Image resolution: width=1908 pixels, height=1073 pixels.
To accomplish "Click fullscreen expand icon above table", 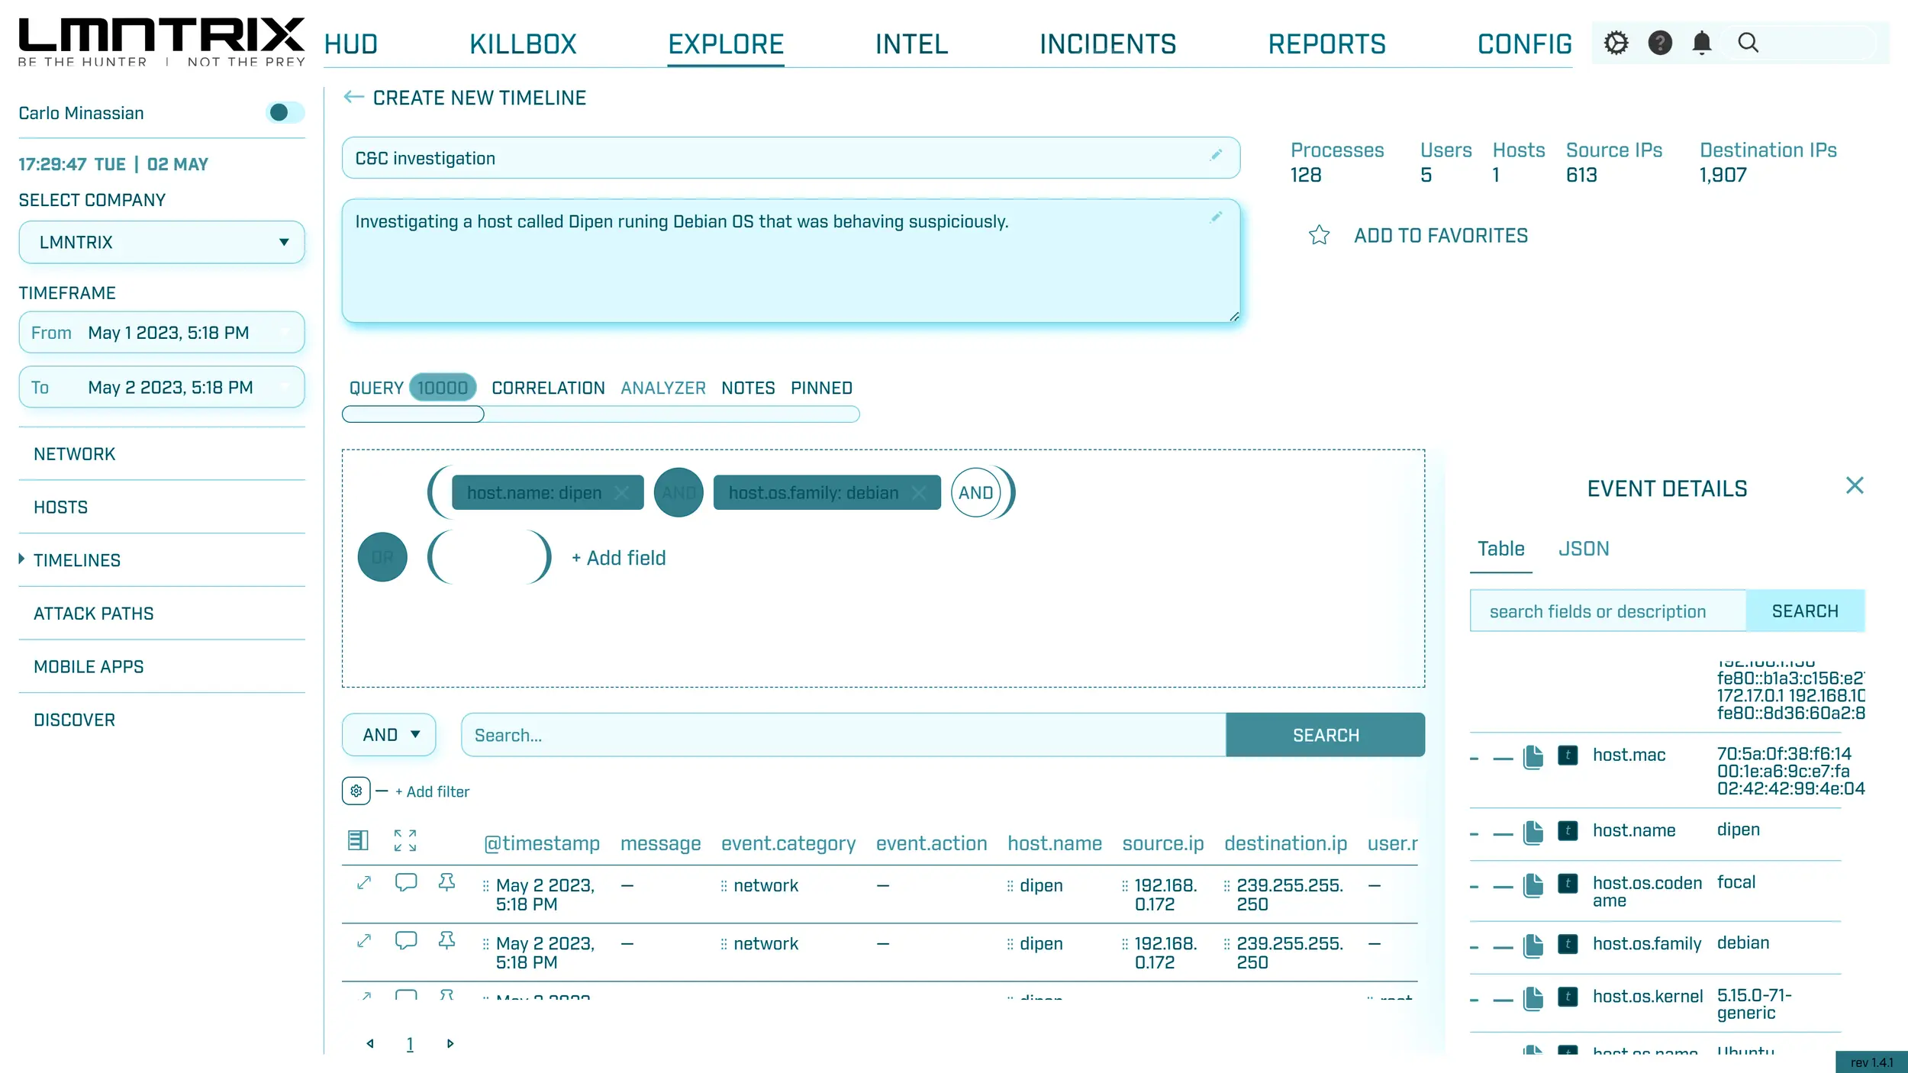I will (405, 840).
